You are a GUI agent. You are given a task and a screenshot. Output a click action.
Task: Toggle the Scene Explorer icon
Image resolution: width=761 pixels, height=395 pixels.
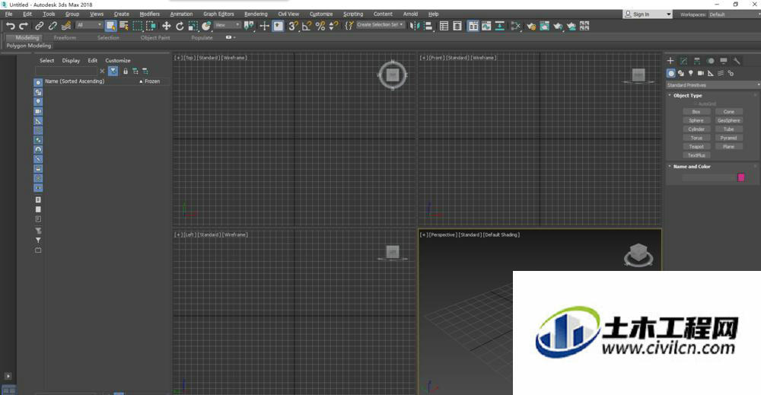coord(444,26)
